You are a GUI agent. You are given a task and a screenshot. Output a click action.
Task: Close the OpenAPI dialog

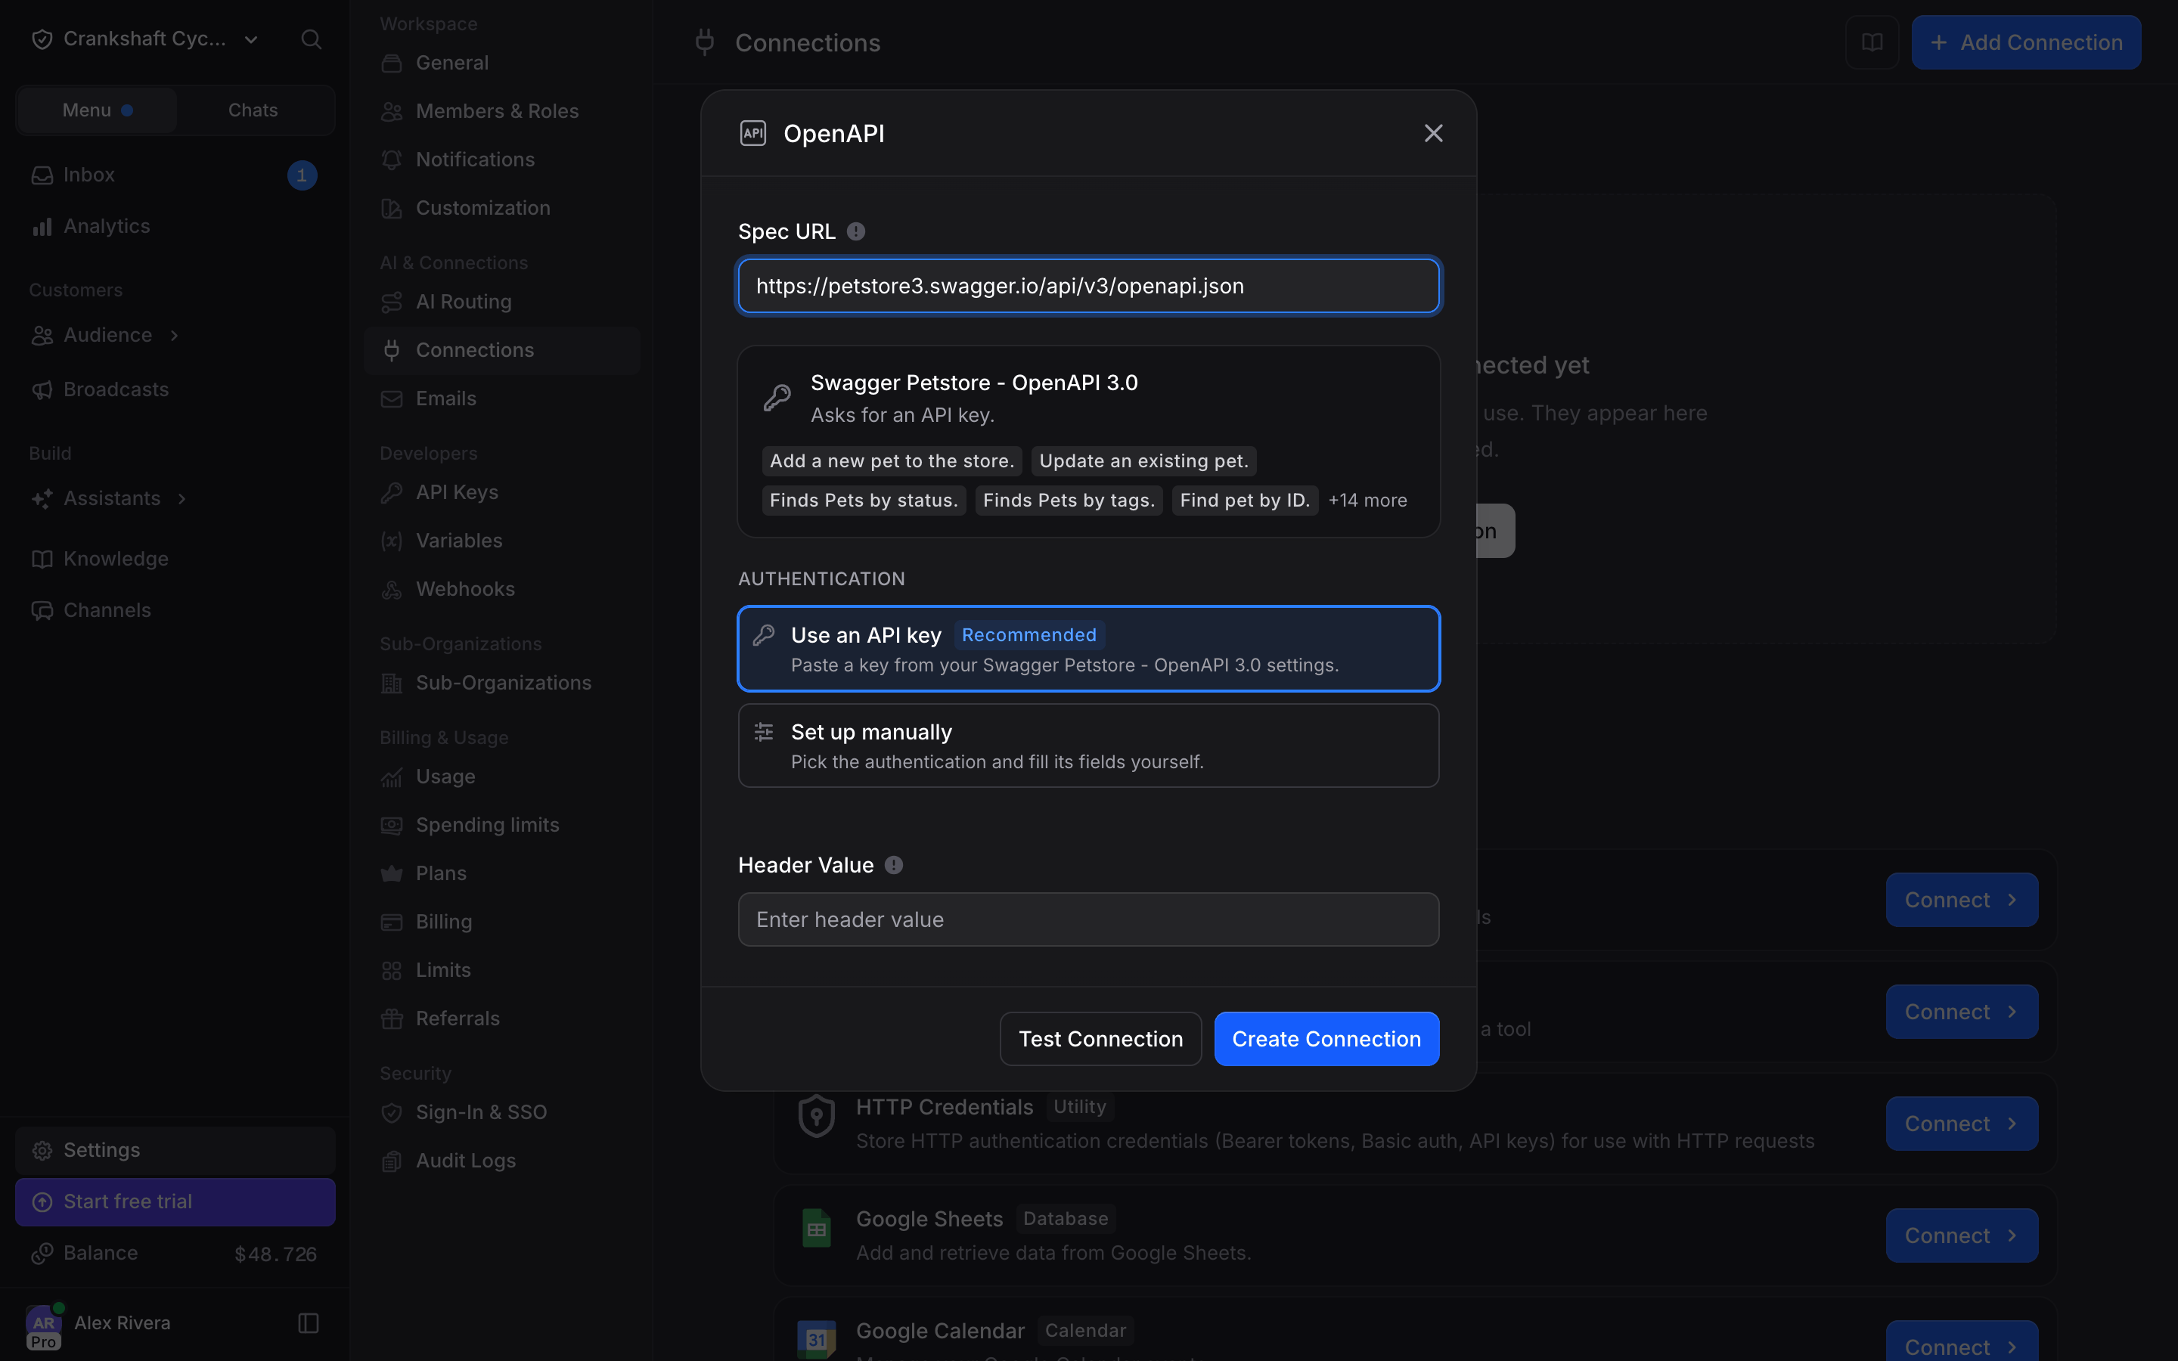(x=1434, y=133)
